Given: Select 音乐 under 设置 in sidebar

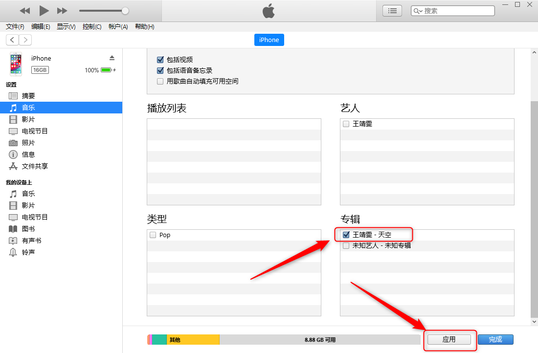Looking at the screenshot, I should tap(61, 108).
